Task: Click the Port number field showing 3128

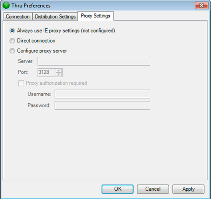Action: point(46,73)
